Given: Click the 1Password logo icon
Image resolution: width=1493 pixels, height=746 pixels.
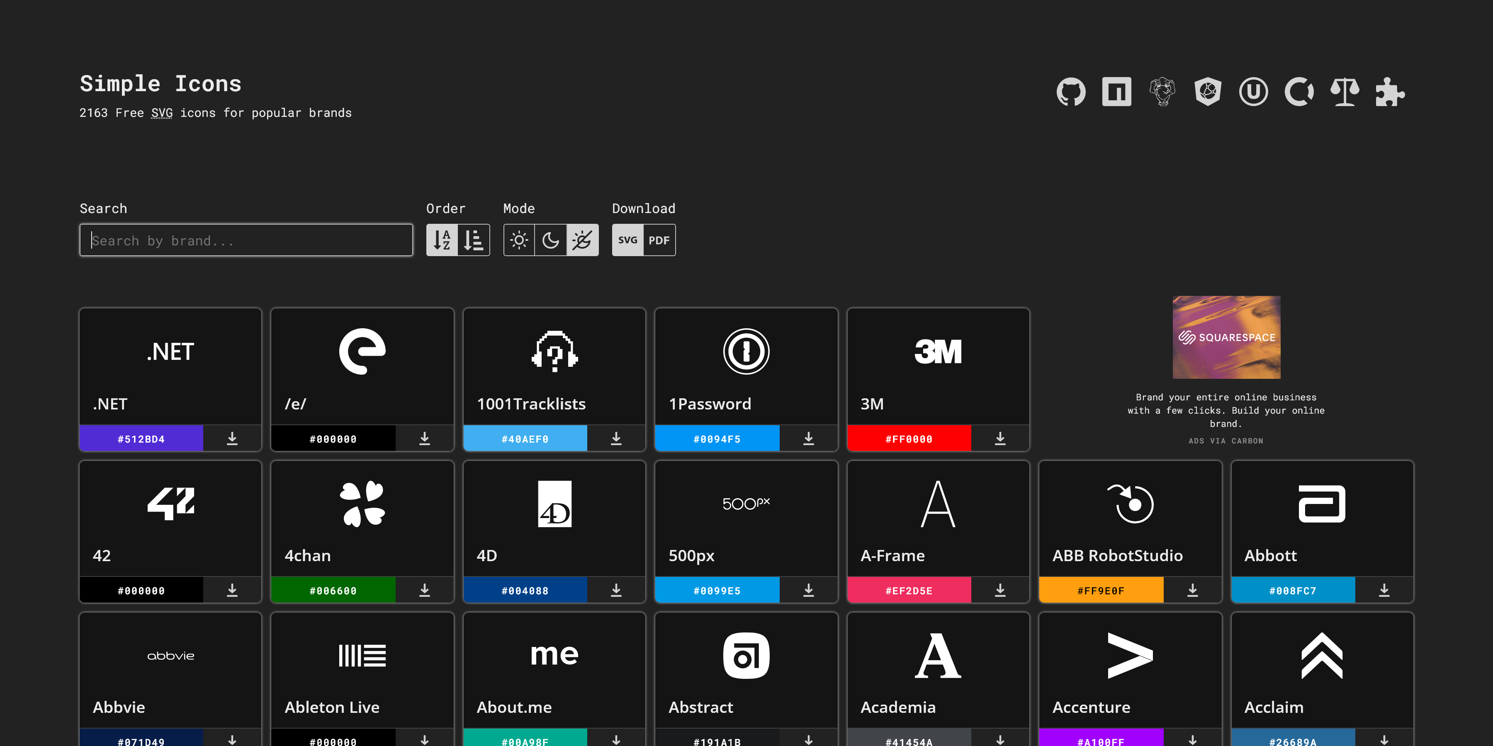Looking at the screenshot, I should 746,351.
